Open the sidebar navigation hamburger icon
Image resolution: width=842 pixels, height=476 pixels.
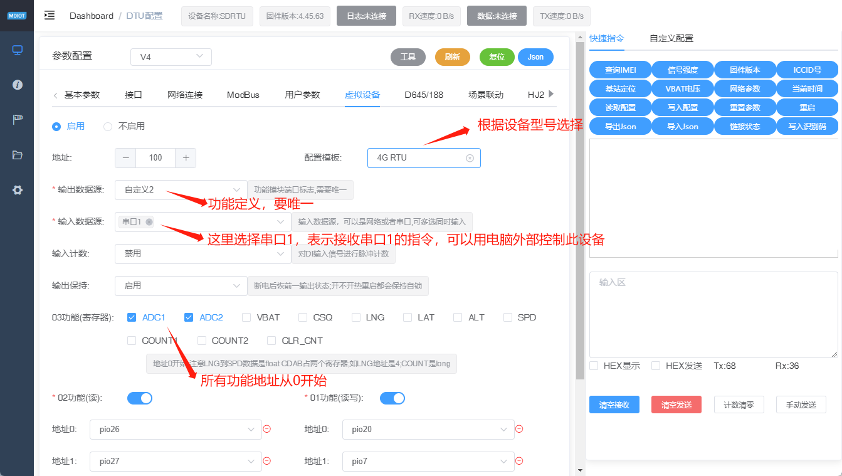[x=49, y=15]
